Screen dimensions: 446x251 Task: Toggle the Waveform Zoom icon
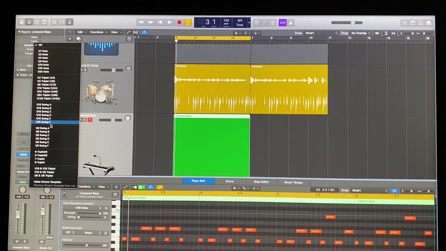pos(377,33)
